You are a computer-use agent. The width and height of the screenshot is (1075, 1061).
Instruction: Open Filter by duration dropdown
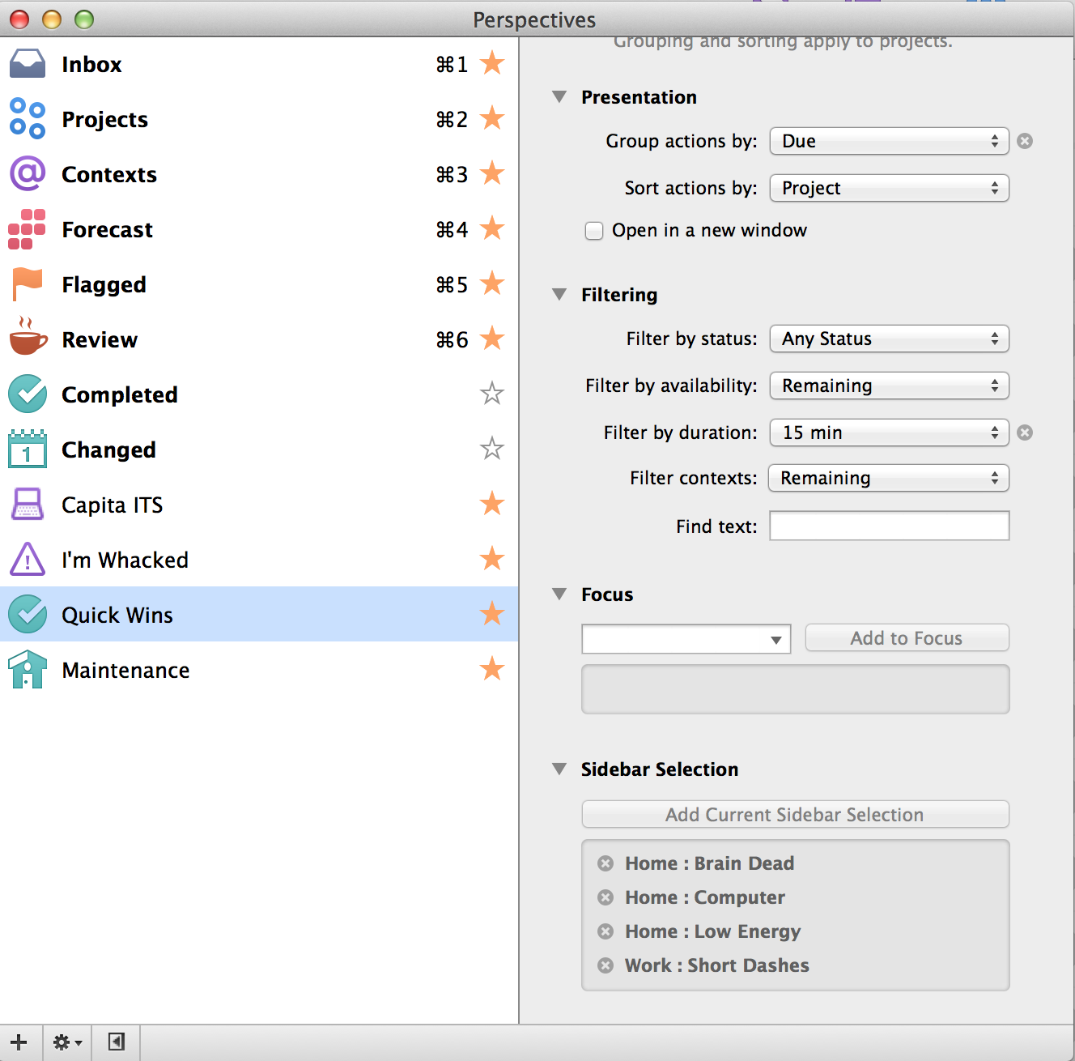tap(889, 432)
